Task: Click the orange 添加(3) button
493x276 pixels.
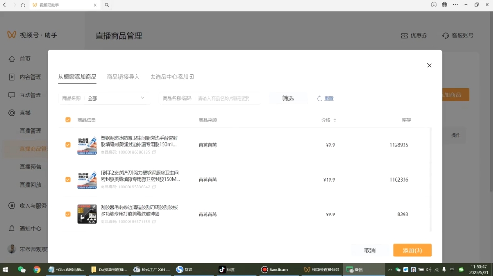Action: click(x=412, y=250)
